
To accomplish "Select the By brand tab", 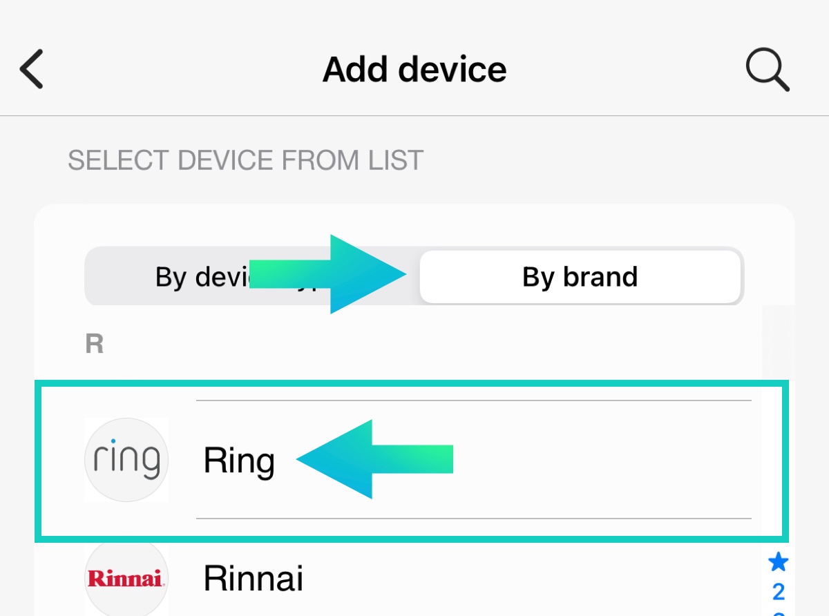I will point(580,277).
